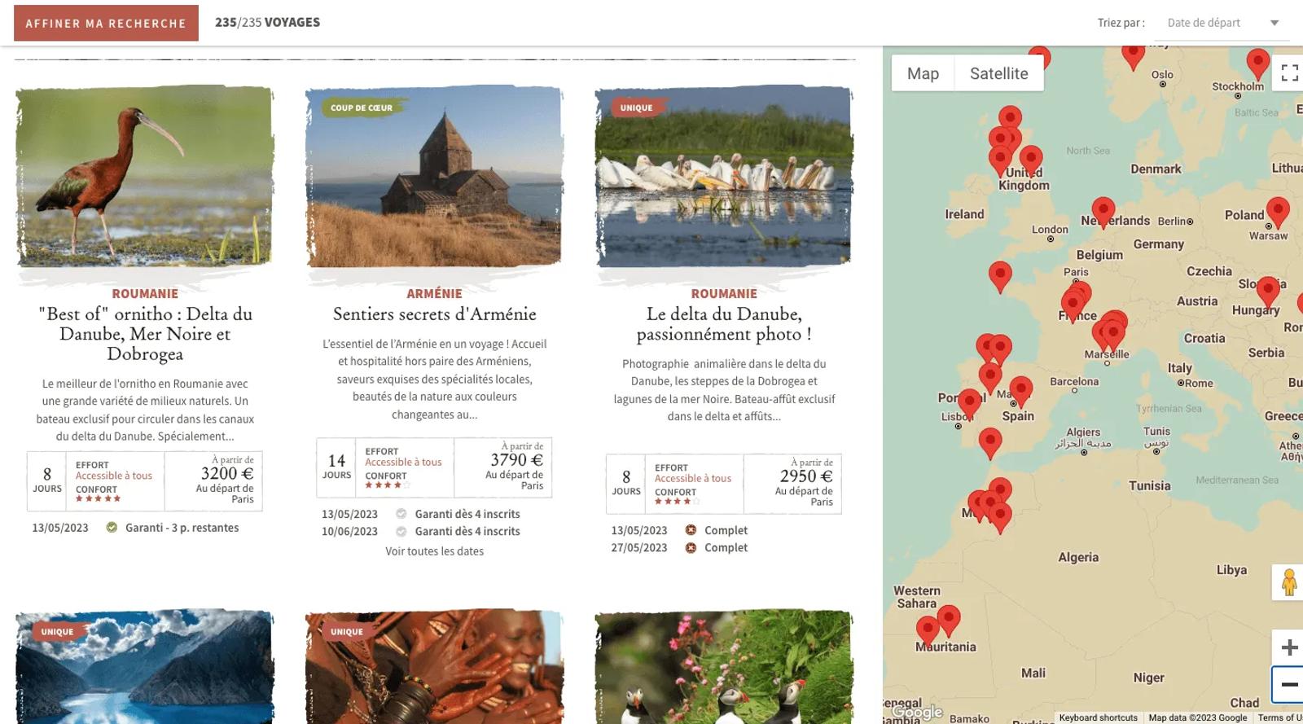Image resolution: width=1303 pixels, height=724 pixels.
Task: Click the 3200 € price of ornitho trip
Action: pos(227,474)
